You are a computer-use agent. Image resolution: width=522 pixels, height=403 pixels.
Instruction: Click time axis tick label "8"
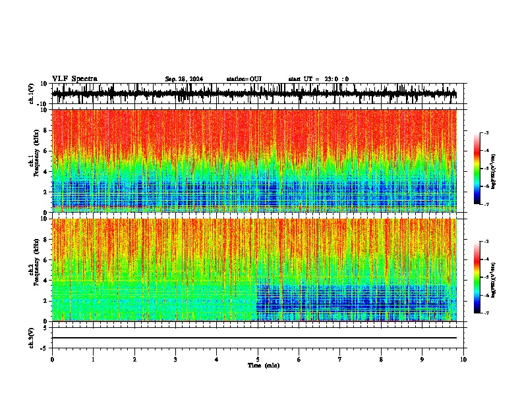coord(381,360)
